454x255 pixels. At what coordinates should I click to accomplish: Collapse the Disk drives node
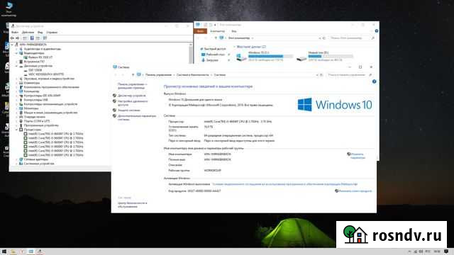pyautogui.click(x=16, y=66)
